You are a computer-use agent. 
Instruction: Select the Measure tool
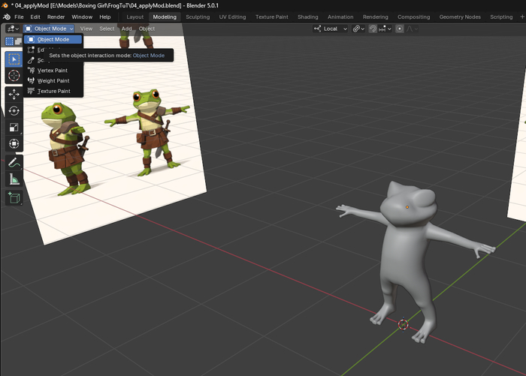(14, 179)
